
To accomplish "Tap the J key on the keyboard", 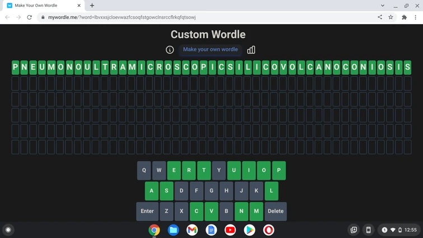I will pyautogui.click(x=241, y=191).
